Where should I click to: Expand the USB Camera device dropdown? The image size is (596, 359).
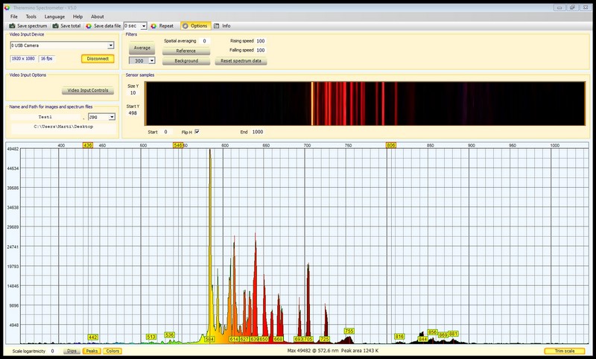(110, 45)
